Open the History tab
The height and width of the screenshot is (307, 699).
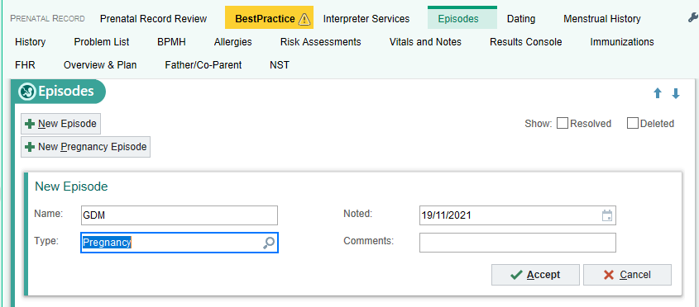pyautogui.click(x=31, y=42)
